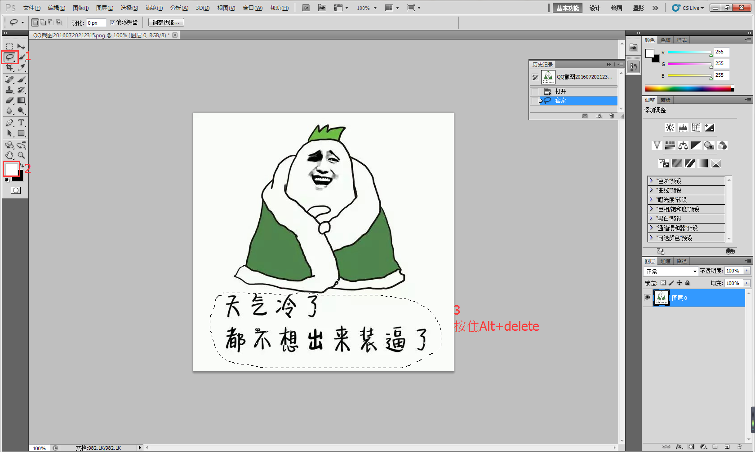Click the foreground color swatch in toolbar
755x452 pixels.
coord(11,169)
